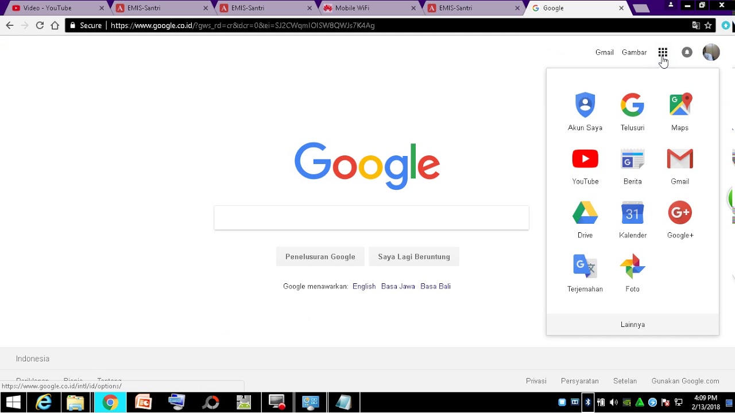Launch Internet Explorer from taskbar
The height and width of the screenshot is (413, 735).
[x=44, y=403]
